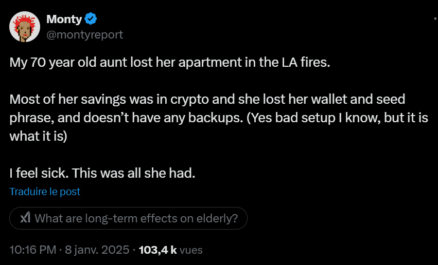Click the sentence about savings in crypto
438x265 pixels.
(129, 99)
